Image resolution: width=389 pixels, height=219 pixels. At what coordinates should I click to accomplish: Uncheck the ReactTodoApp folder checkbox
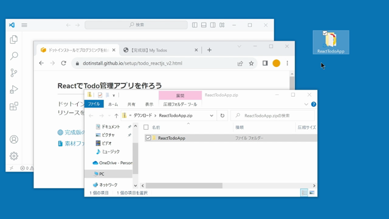point(148,138)
